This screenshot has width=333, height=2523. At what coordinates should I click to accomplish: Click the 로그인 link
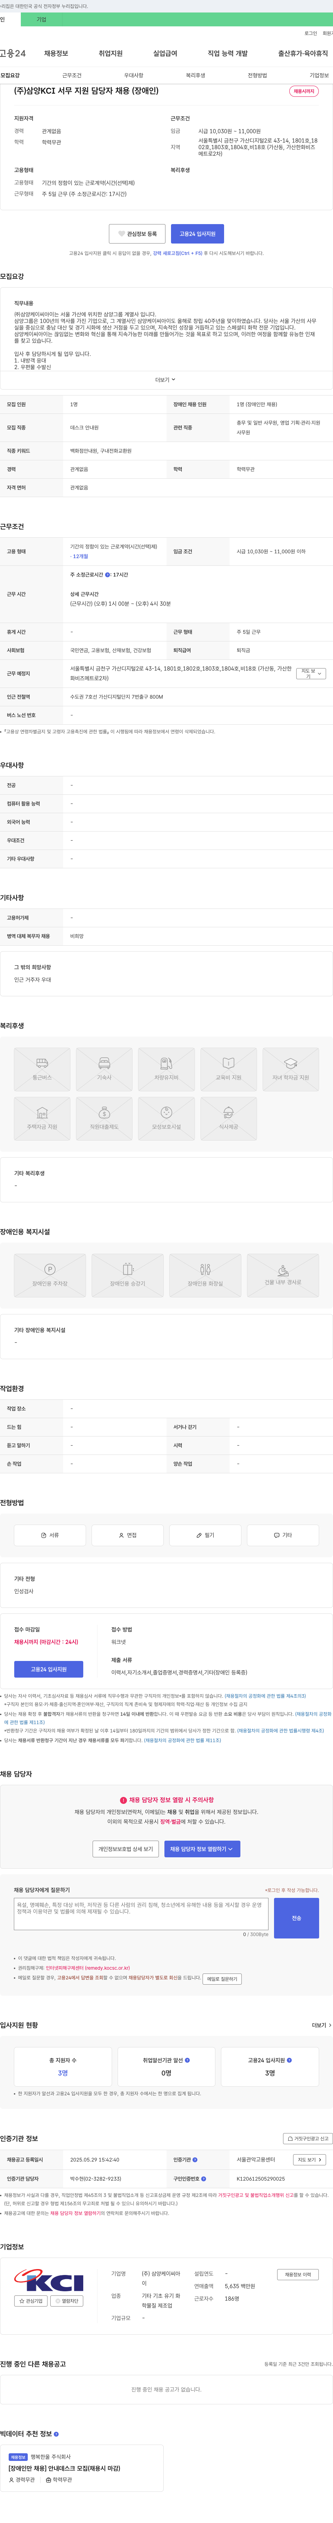(310, 33)
